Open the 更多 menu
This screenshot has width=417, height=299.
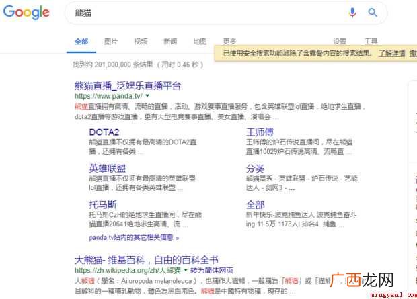229,42
